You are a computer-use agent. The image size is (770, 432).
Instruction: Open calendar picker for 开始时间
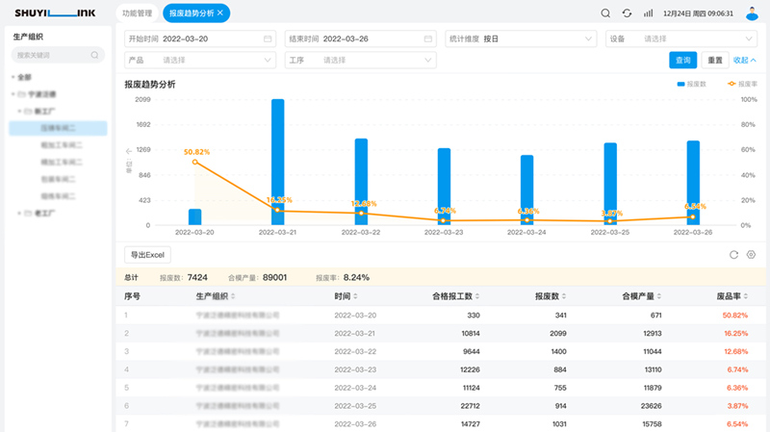click(x=267, y=38)
